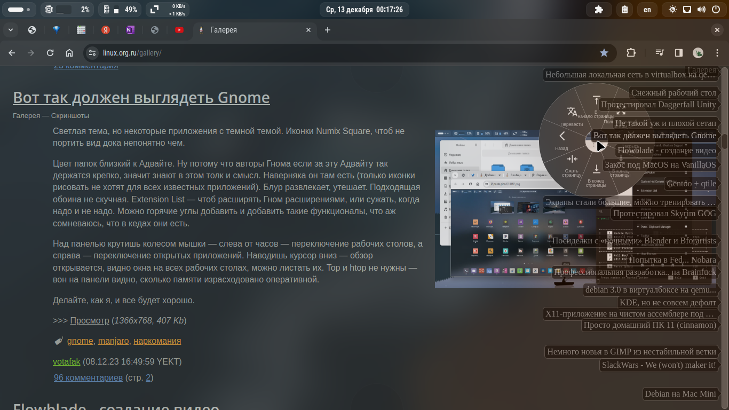Click the memory usage 49% indicator
Screen dimensions: 729x410
tap(120, 10)
